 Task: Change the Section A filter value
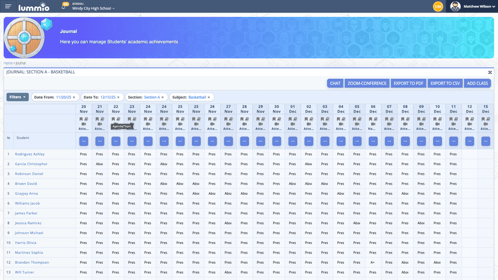pyautogui.click(x=152, y=97)
